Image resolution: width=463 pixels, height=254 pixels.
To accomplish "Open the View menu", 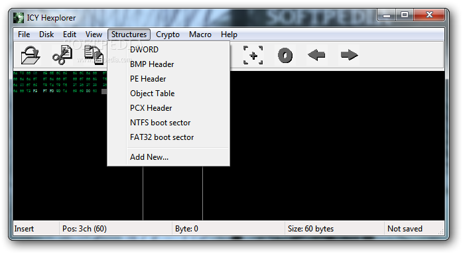I will (94, 34).
